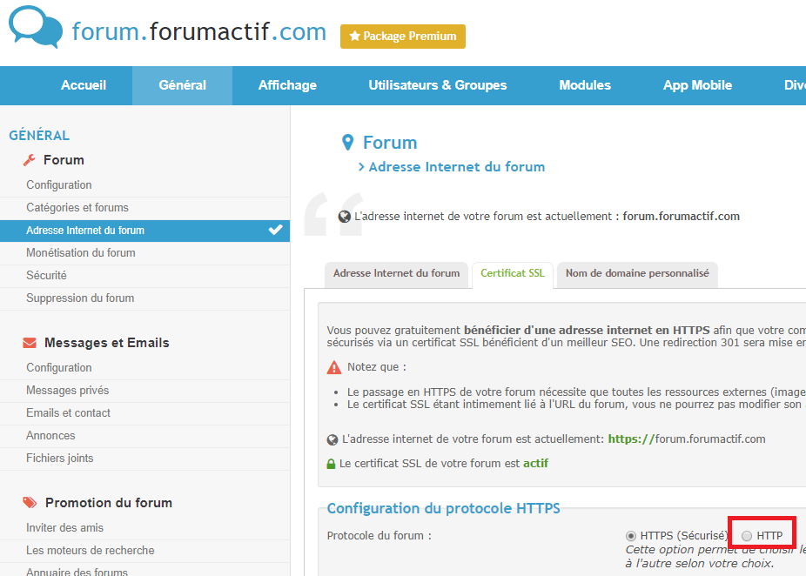Image resolution: width=806 pixels, height=576 pixels.
Task: Click the star icon in Package Premium
Action: coord(354,36)
